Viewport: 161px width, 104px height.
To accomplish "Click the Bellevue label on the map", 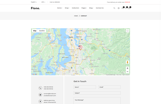I will click(x=79, y=37).
